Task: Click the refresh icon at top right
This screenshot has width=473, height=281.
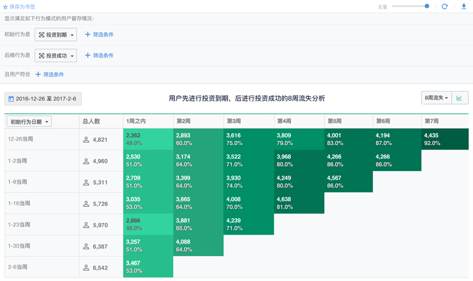Action: (x=445, y=7)
